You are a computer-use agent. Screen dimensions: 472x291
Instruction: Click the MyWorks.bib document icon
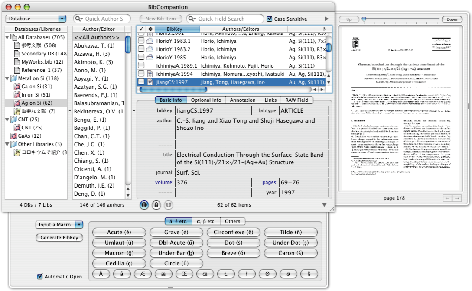tap(17, 62)
